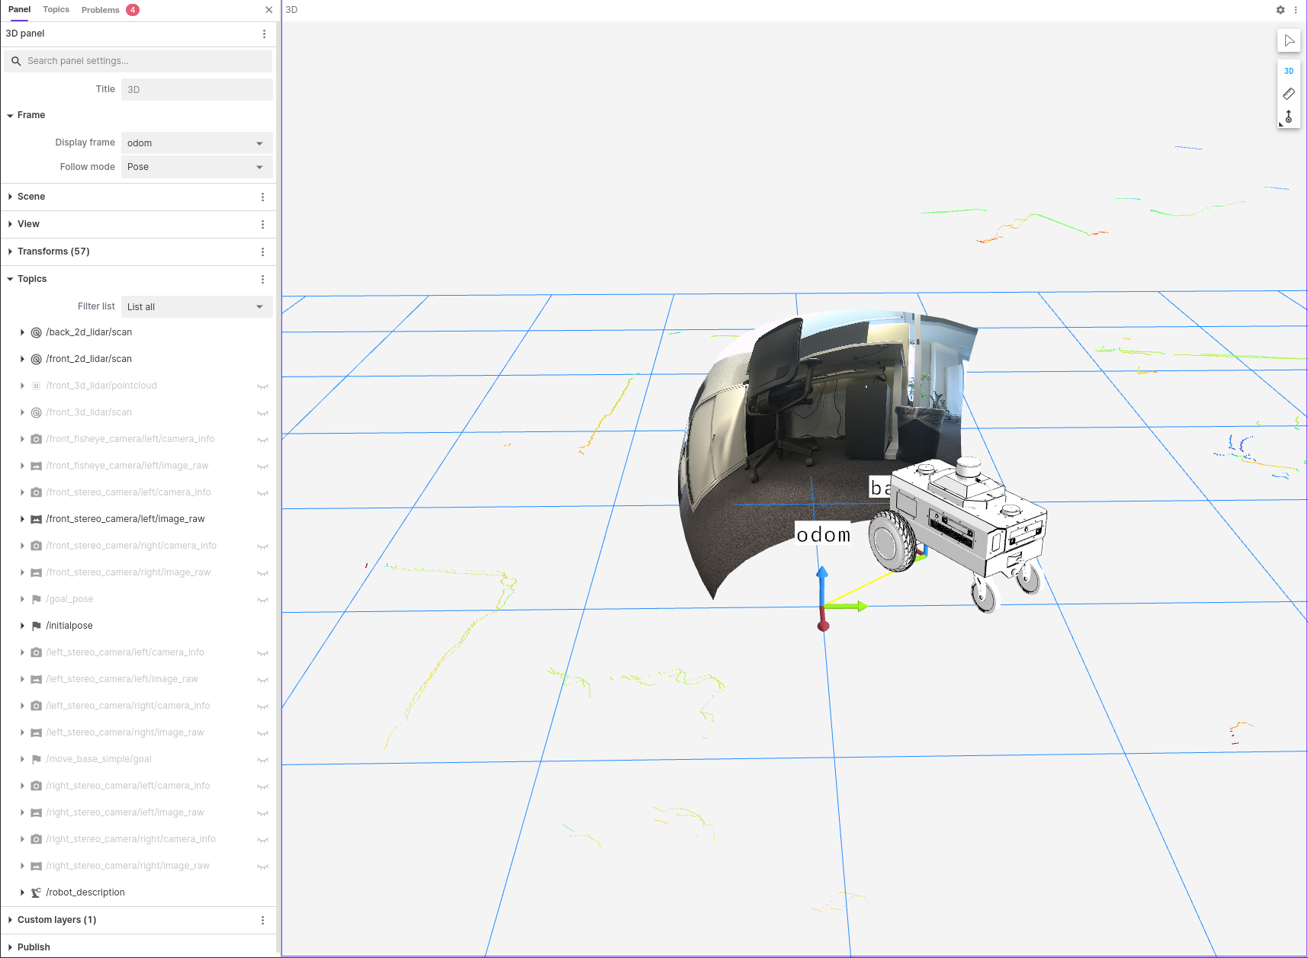The height and width of the screenshot is (958, 1308).
Task: Activate the ruler measure distance tool
Action: (1289, 94)
